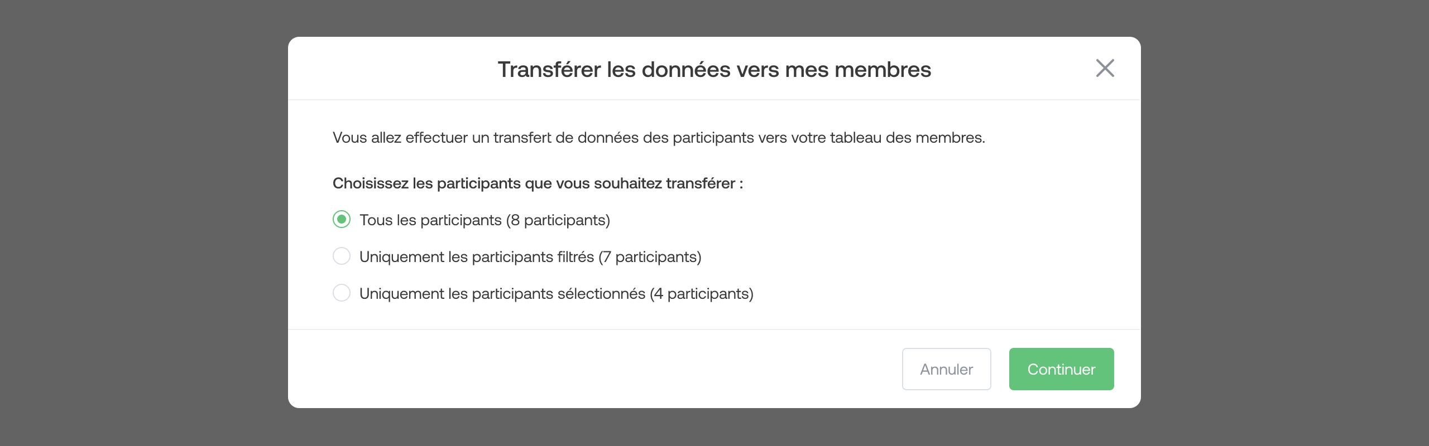The width and height of the screenshot is (1429, 446).
Task: Choose the filtered participants radio circle
Action: click(x=342, y=256)
